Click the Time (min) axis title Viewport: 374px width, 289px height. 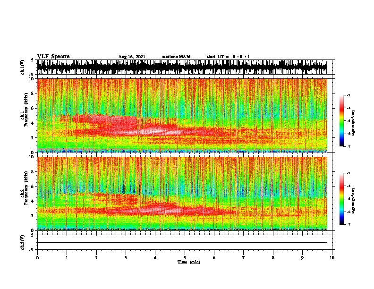pos(189,262)
